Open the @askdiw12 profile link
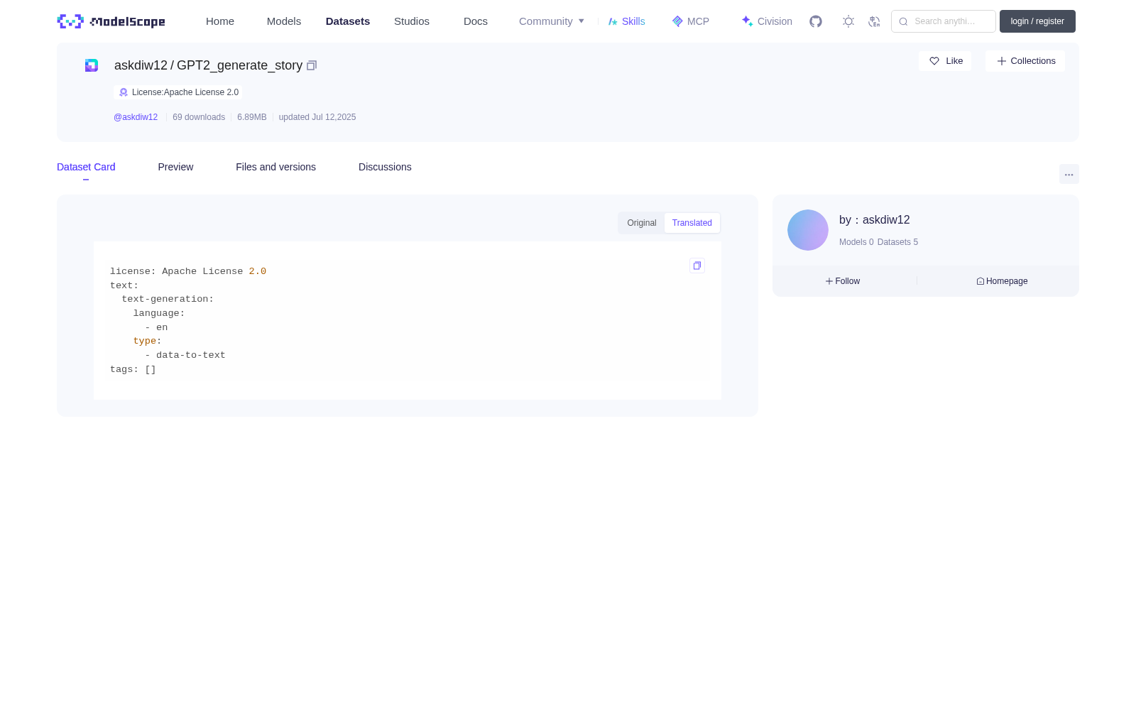This screenshot has height=710, width=1136. tap(136, 117)
